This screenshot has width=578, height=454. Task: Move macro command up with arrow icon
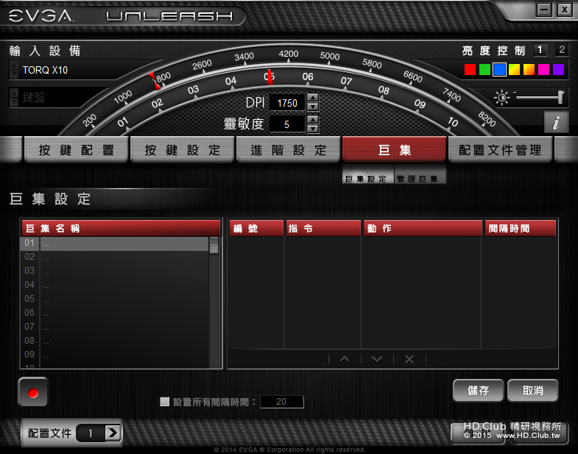345,359
